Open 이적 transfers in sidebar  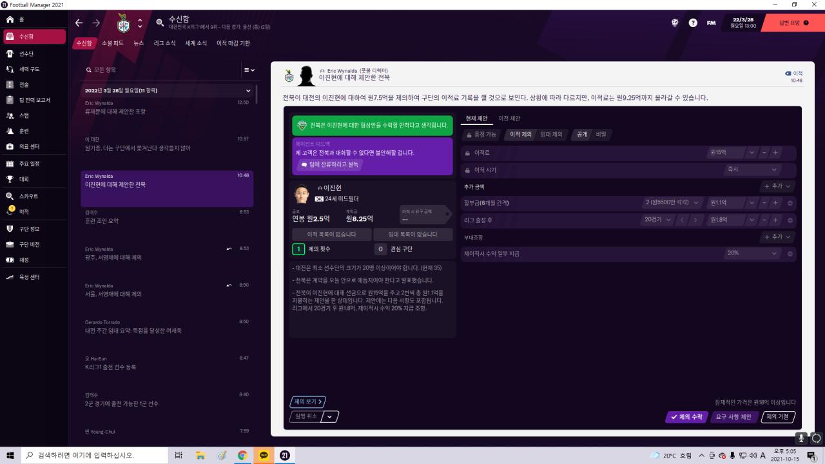coord(34,211)
